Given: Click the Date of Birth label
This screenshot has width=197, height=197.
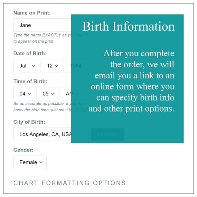Looking at the screenshot, I should click(x=30, y=53).
